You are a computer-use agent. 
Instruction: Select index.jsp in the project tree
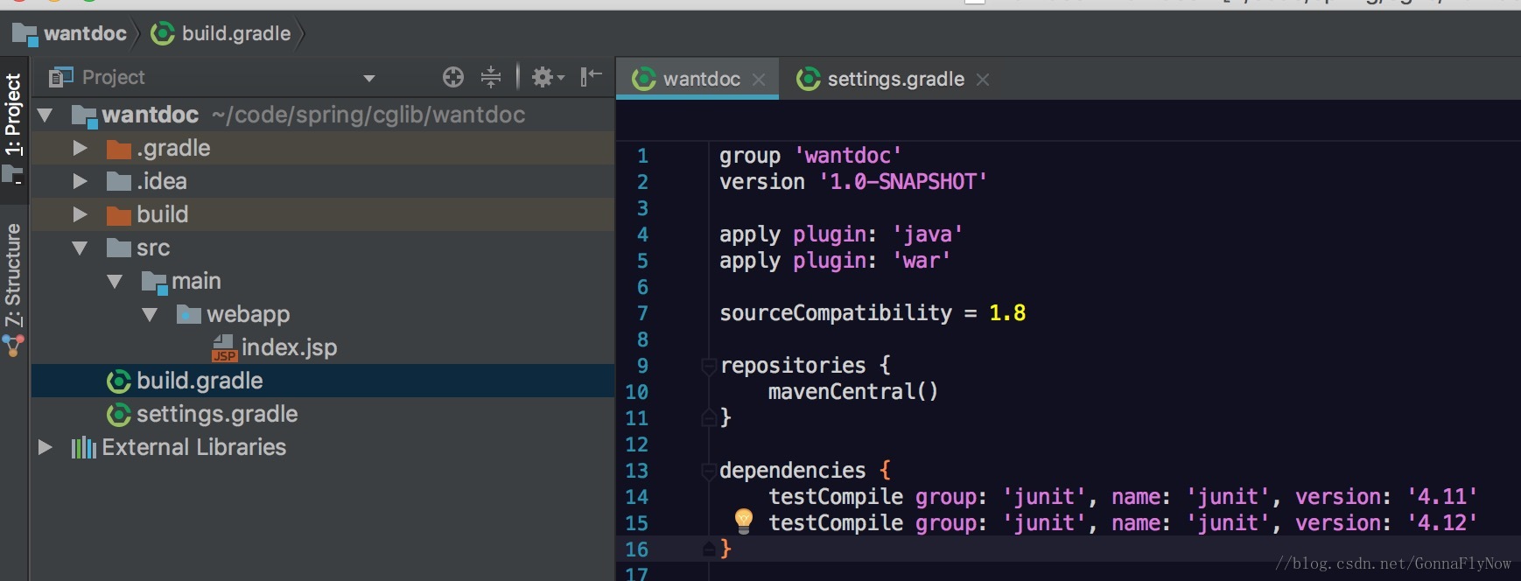tap(289, 348)
